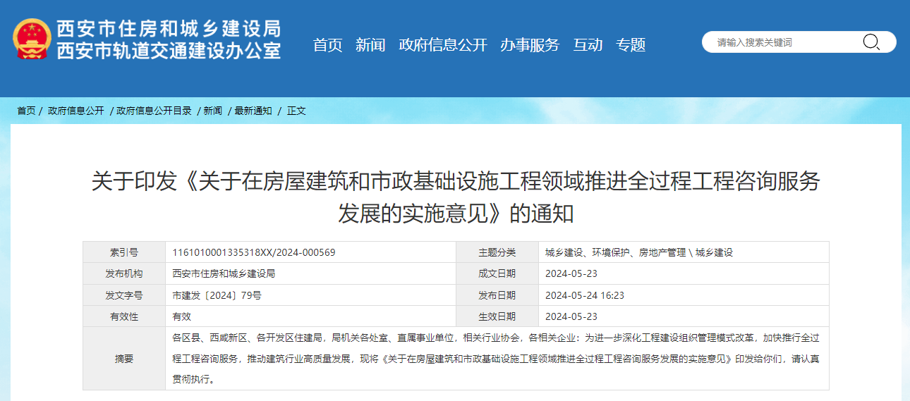Open the 政府信息公开目录 breadcrumb link

(x=154, y=111)
